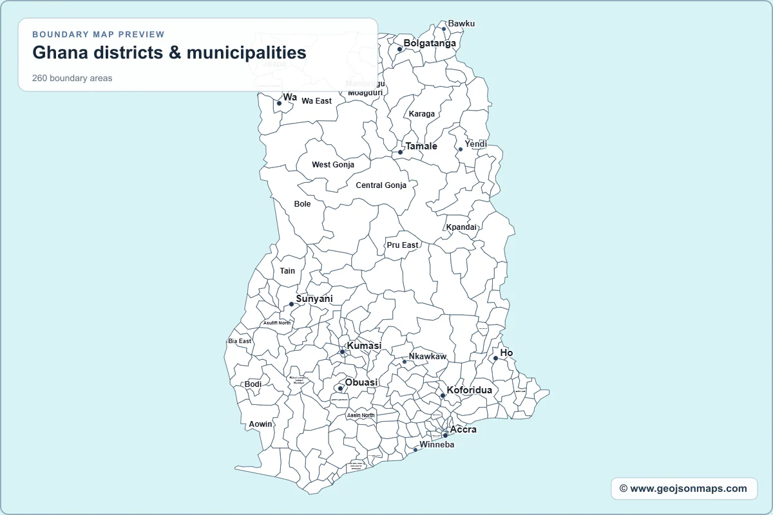Viewport: 773px width, 515px height.
Task: Select the Bodi district label
Action: click(x=253, y=384)
